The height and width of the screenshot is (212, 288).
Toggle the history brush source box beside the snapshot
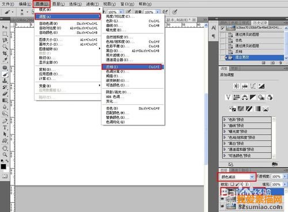[x=222, y=28]
